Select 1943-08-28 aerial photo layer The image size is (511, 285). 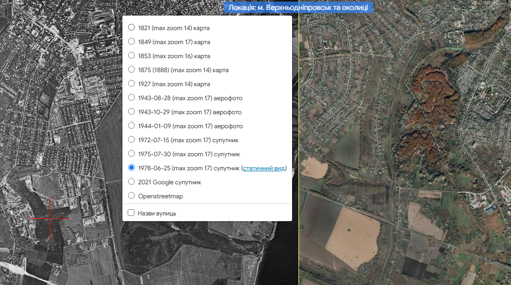click(131, 98)
